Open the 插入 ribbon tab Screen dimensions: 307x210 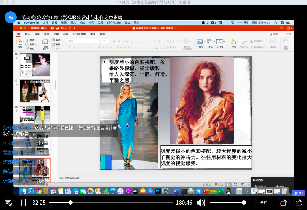[27, 34]
